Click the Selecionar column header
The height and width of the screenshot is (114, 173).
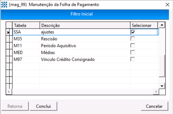coord(144,25)
